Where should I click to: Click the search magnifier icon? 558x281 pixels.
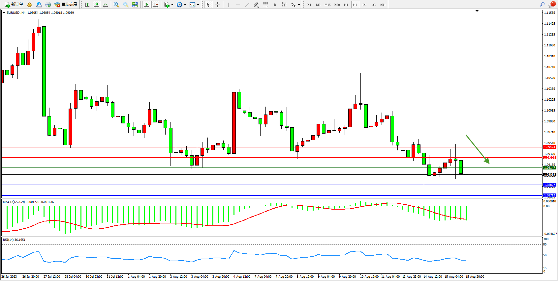click(x=542, y=4)
